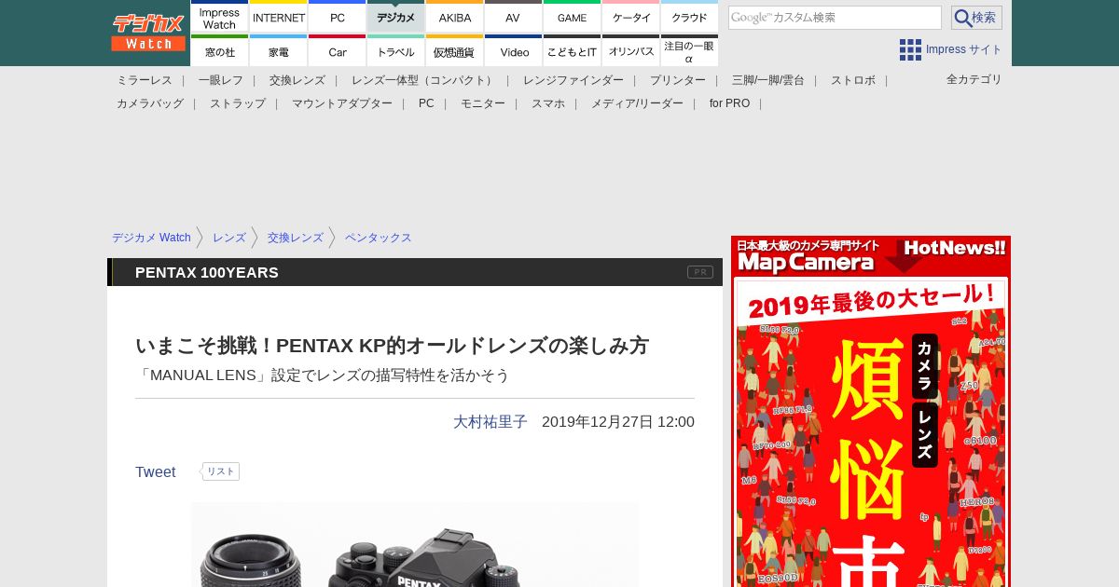Go to the マウントアダプター category
Screen dimensions: 1119x587
point(342,103)
